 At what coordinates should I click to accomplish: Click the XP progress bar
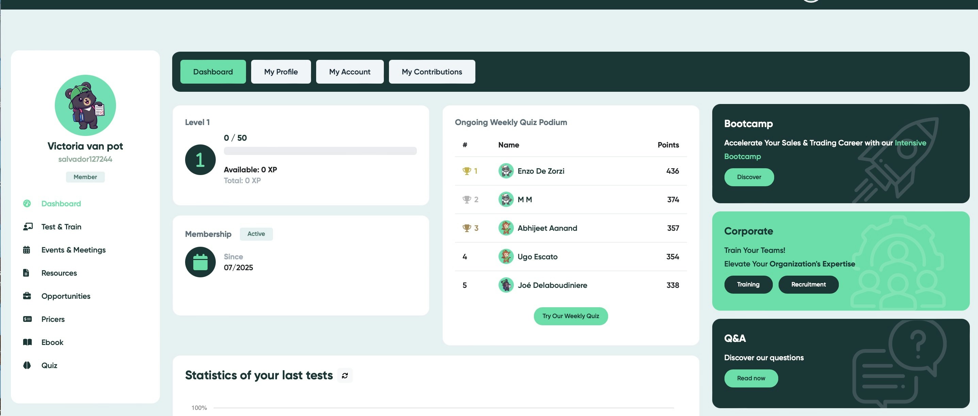[x=320, y=151]
